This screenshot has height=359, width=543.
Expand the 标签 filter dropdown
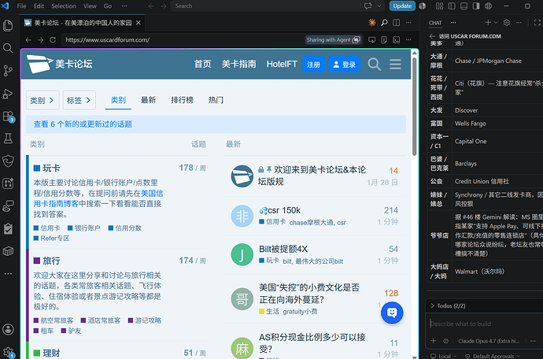[79, 100]
